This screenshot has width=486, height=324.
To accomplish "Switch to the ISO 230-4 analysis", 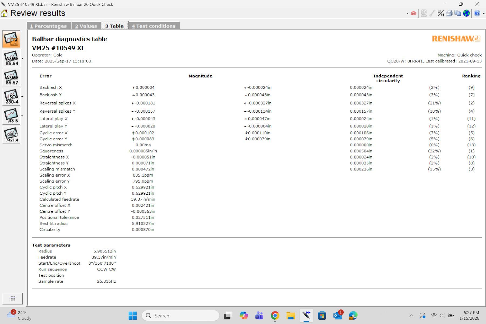I will pyautogui.click(x=11, y=97).
